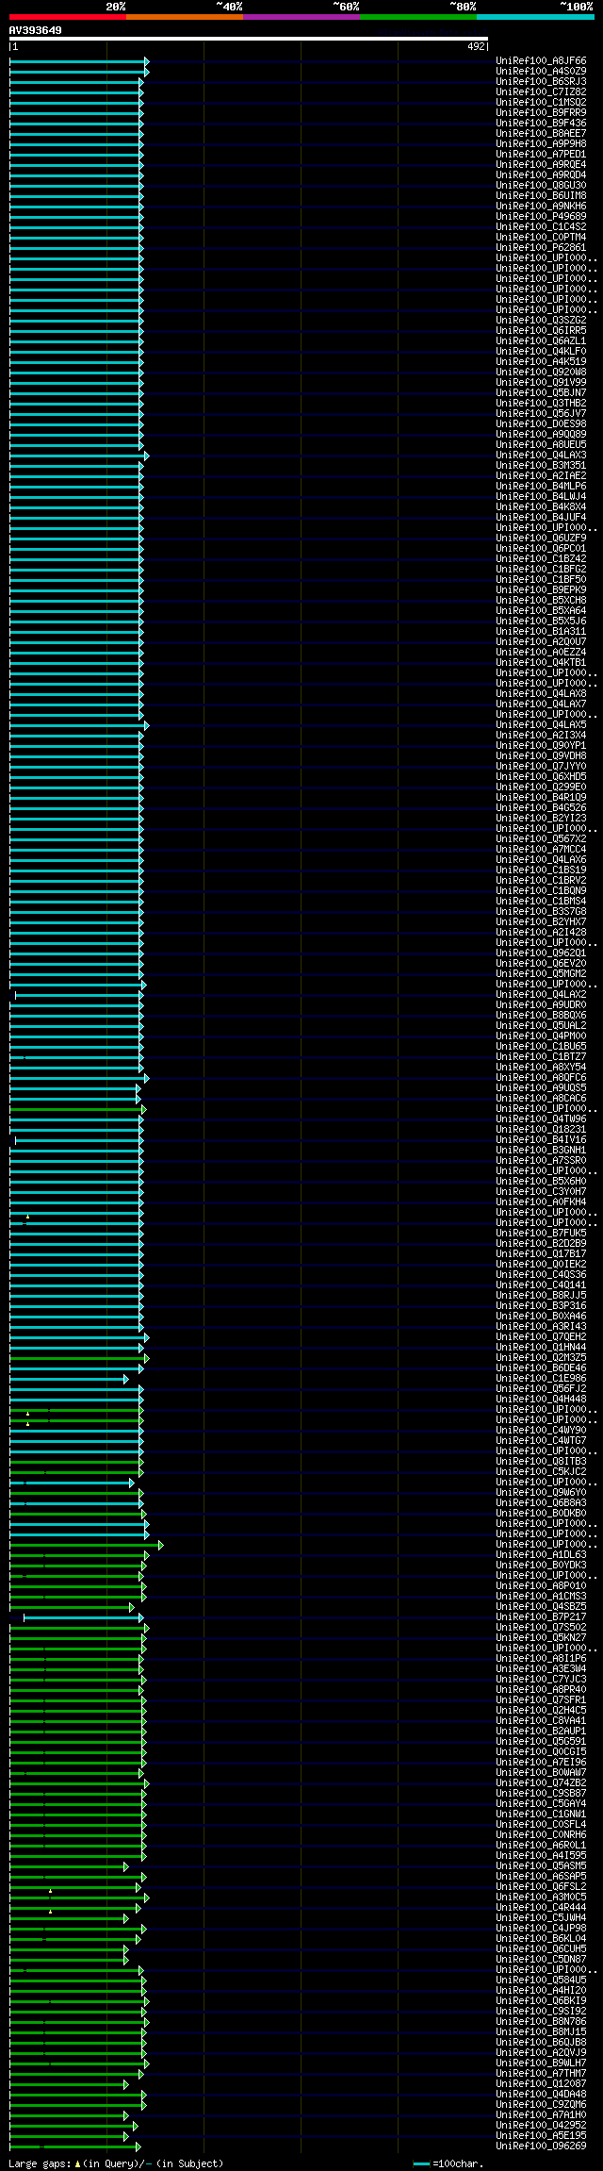603x2171 pixels.
Task: Select the UniRef100_Q6FSL2 entry
Action: pos(541,1887)
